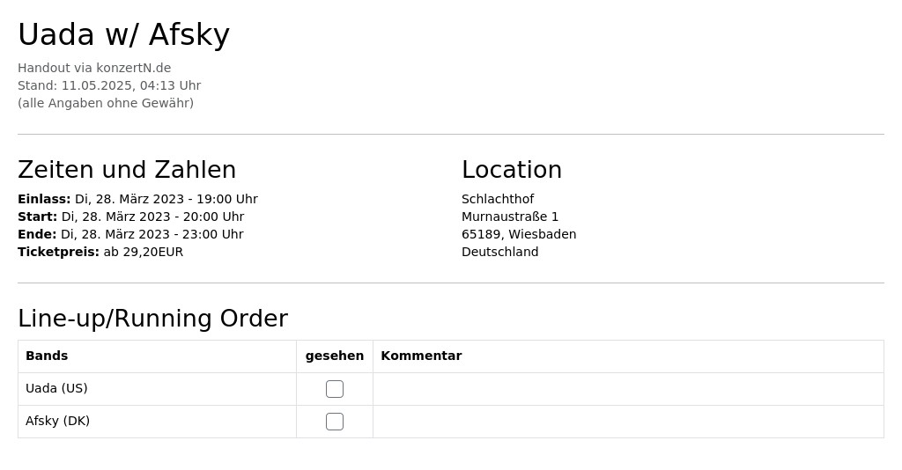
Task: Tick the gesehen checkbox for Afsky (DK)
Action: coord(334,422)
